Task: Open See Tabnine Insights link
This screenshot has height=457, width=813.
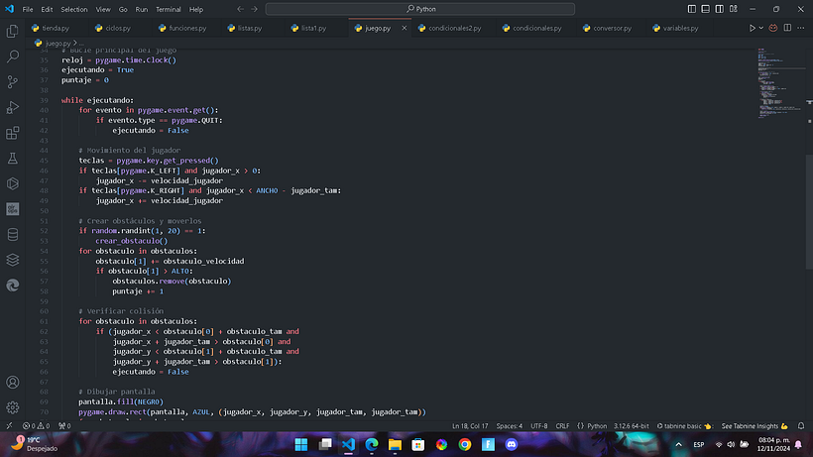Action: click(x=755, y=426)
